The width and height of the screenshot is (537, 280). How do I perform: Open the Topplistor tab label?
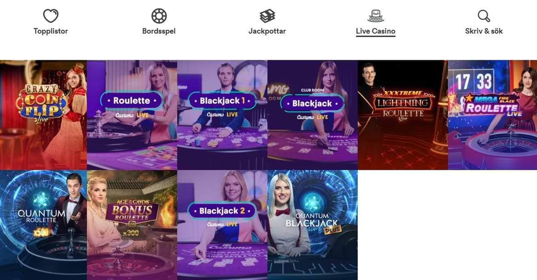[51, 31]
